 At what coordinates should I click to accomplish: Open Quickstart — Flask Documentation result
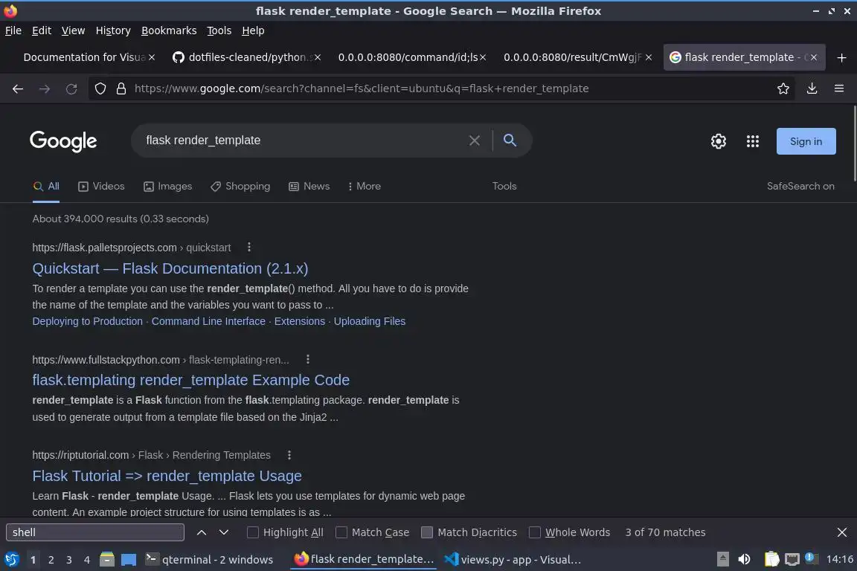[170, 268]
